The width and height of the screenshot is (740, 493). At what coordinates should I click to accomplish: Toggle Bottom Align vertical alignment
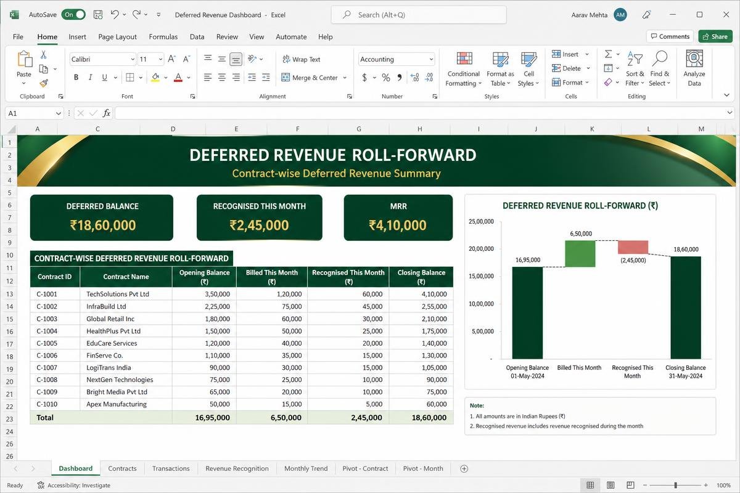pos(236,59)
